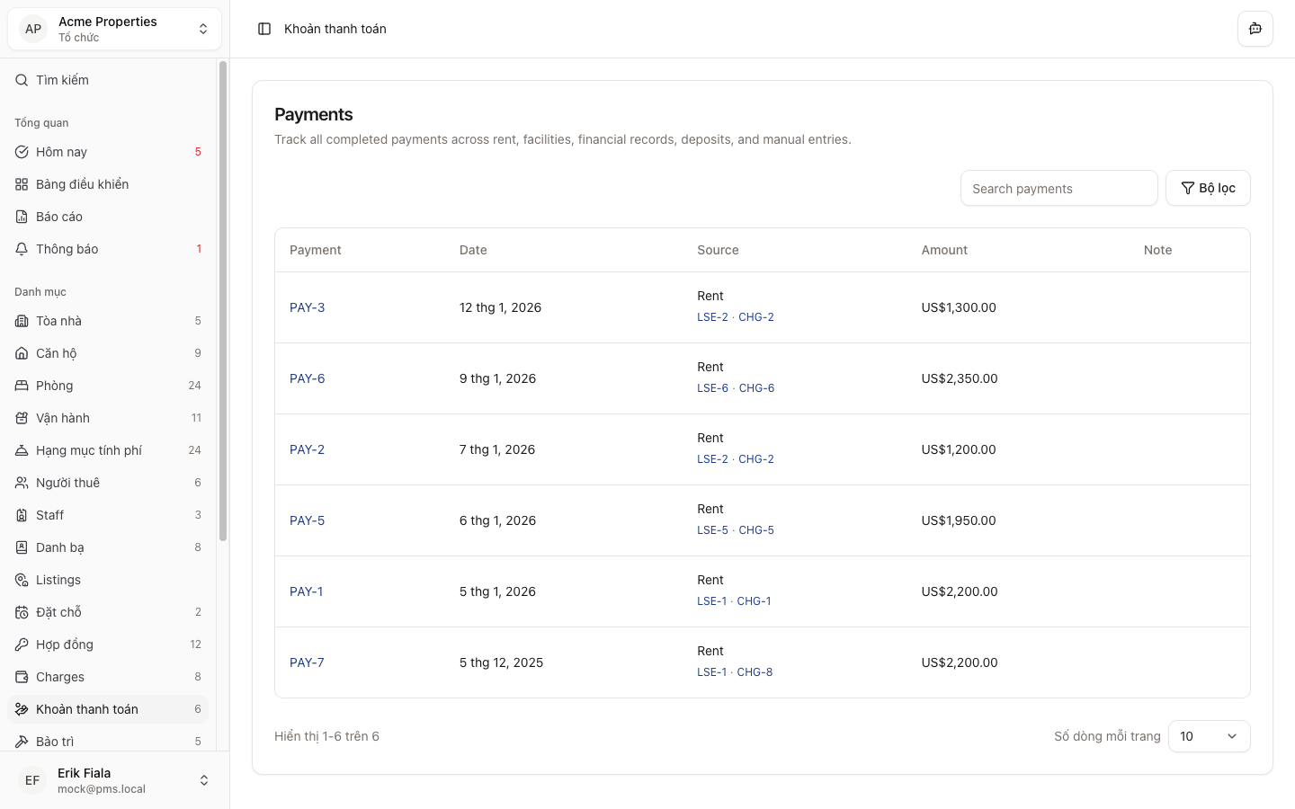
Task: Follow the CHG-6 charge link
Action: (x=755, y=388)
